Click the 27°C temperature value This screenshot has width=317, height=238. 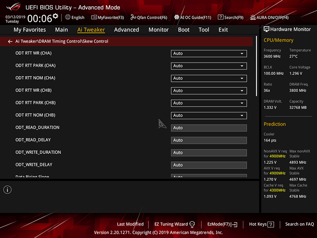pos(293,56)
